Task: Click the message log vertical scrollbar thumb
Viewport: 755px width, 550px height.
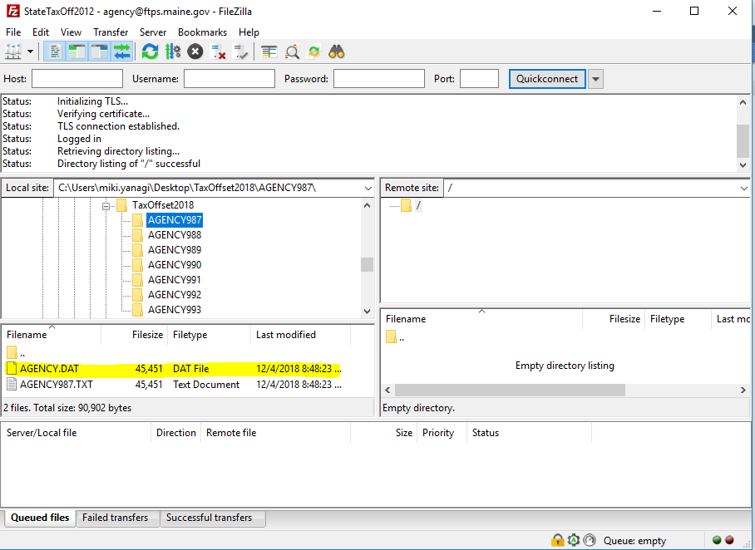Action: coord(743,141)
